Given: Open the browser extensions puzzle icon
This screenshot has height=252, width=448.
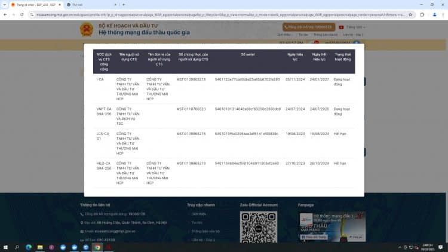Looking at the screenshot, I should 422,14.
